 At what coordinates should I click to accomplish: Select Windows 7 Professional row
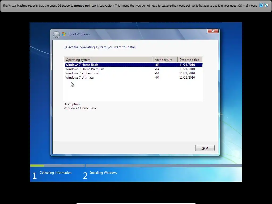[134, 73]
